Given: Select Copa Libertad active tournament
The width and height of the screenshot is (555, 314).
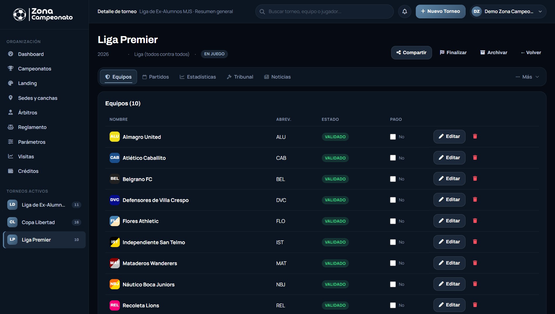Looking at the screenshot, I should (44, 222).
